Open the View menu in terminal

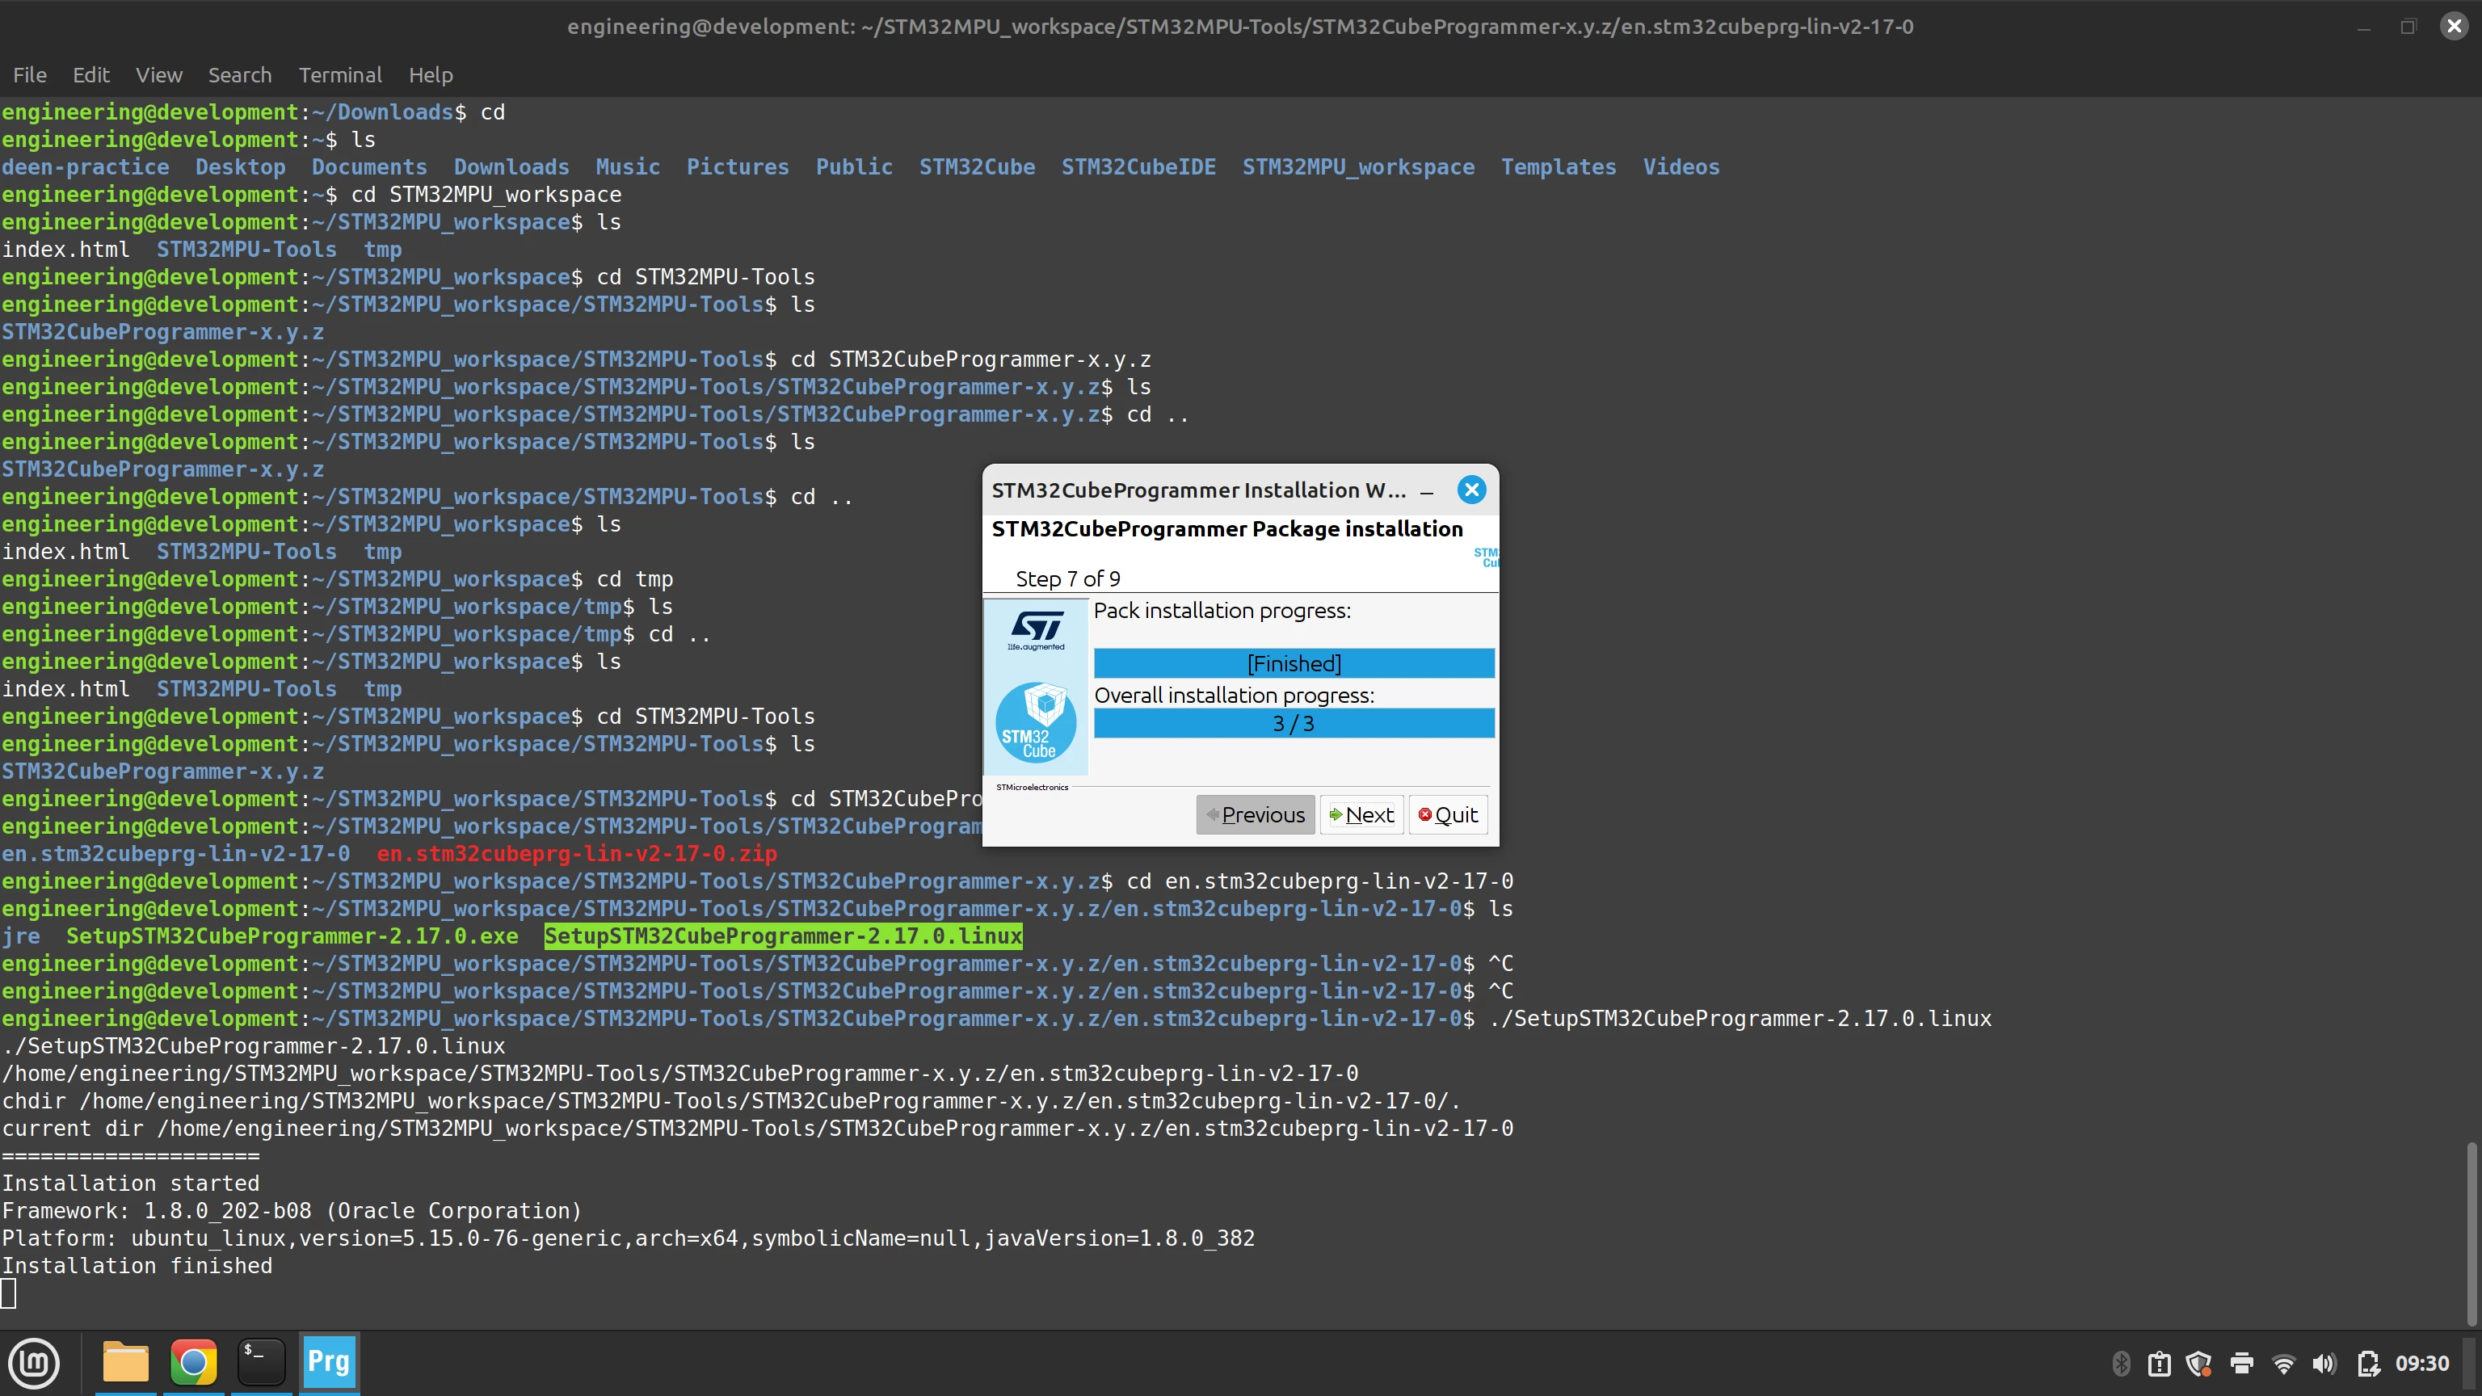tap(159, 75)
